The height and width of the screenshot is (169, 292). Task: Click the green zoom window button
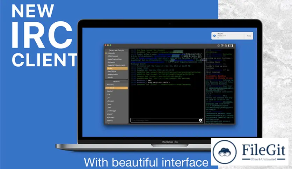click(110, 45)
